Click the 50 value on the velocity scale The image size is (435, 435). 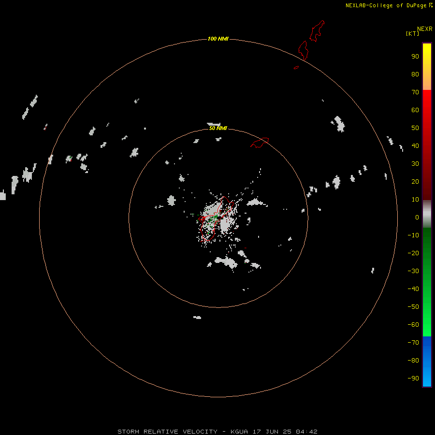coord(415,128)
